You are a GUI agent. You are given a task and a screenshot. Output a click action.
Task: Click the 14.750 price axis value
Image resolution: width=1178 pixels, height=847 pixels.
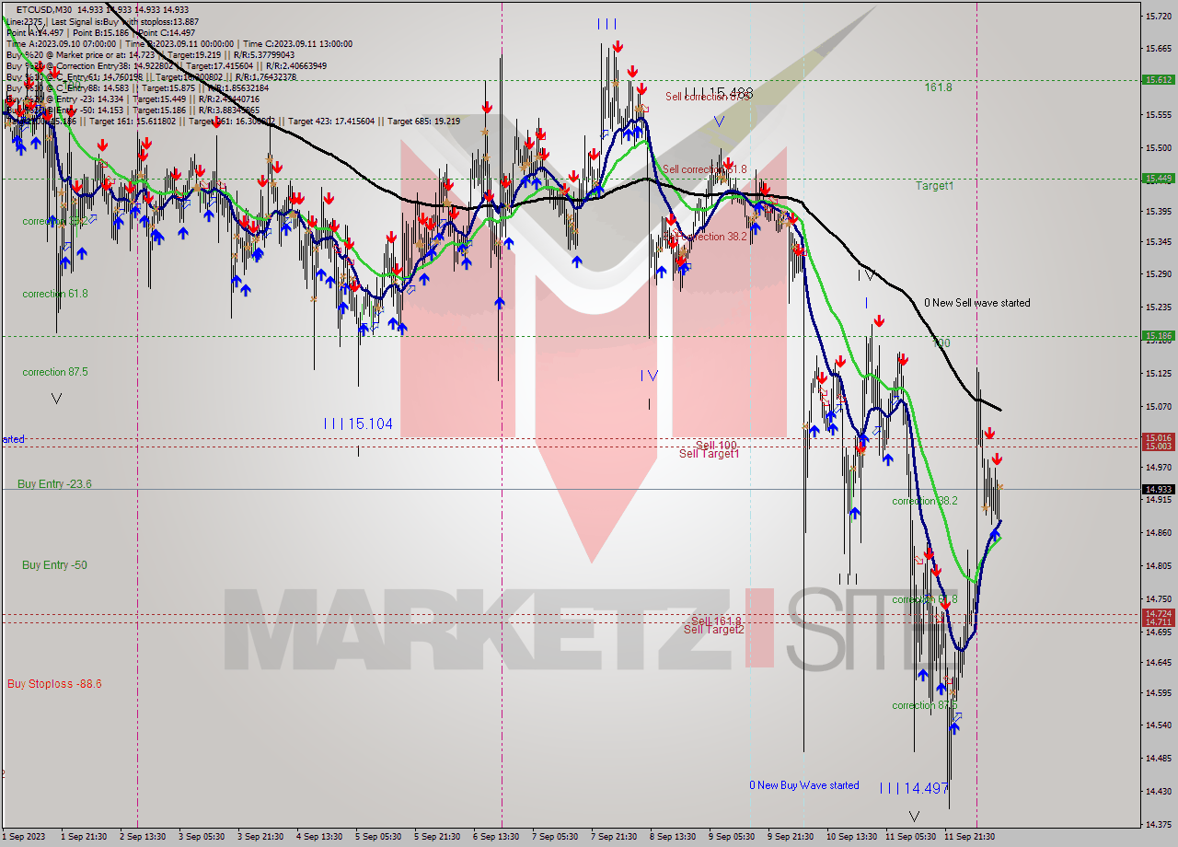coord(1158,598)
